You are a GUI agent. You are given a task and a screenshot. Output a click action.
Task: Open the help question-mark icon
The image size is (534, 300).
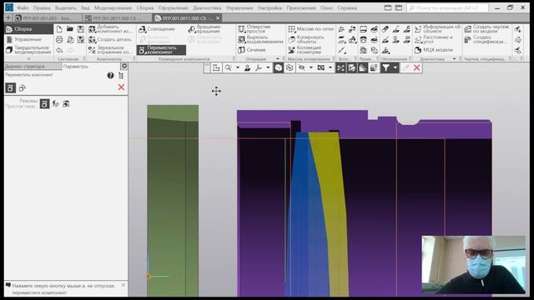(110, 76)
